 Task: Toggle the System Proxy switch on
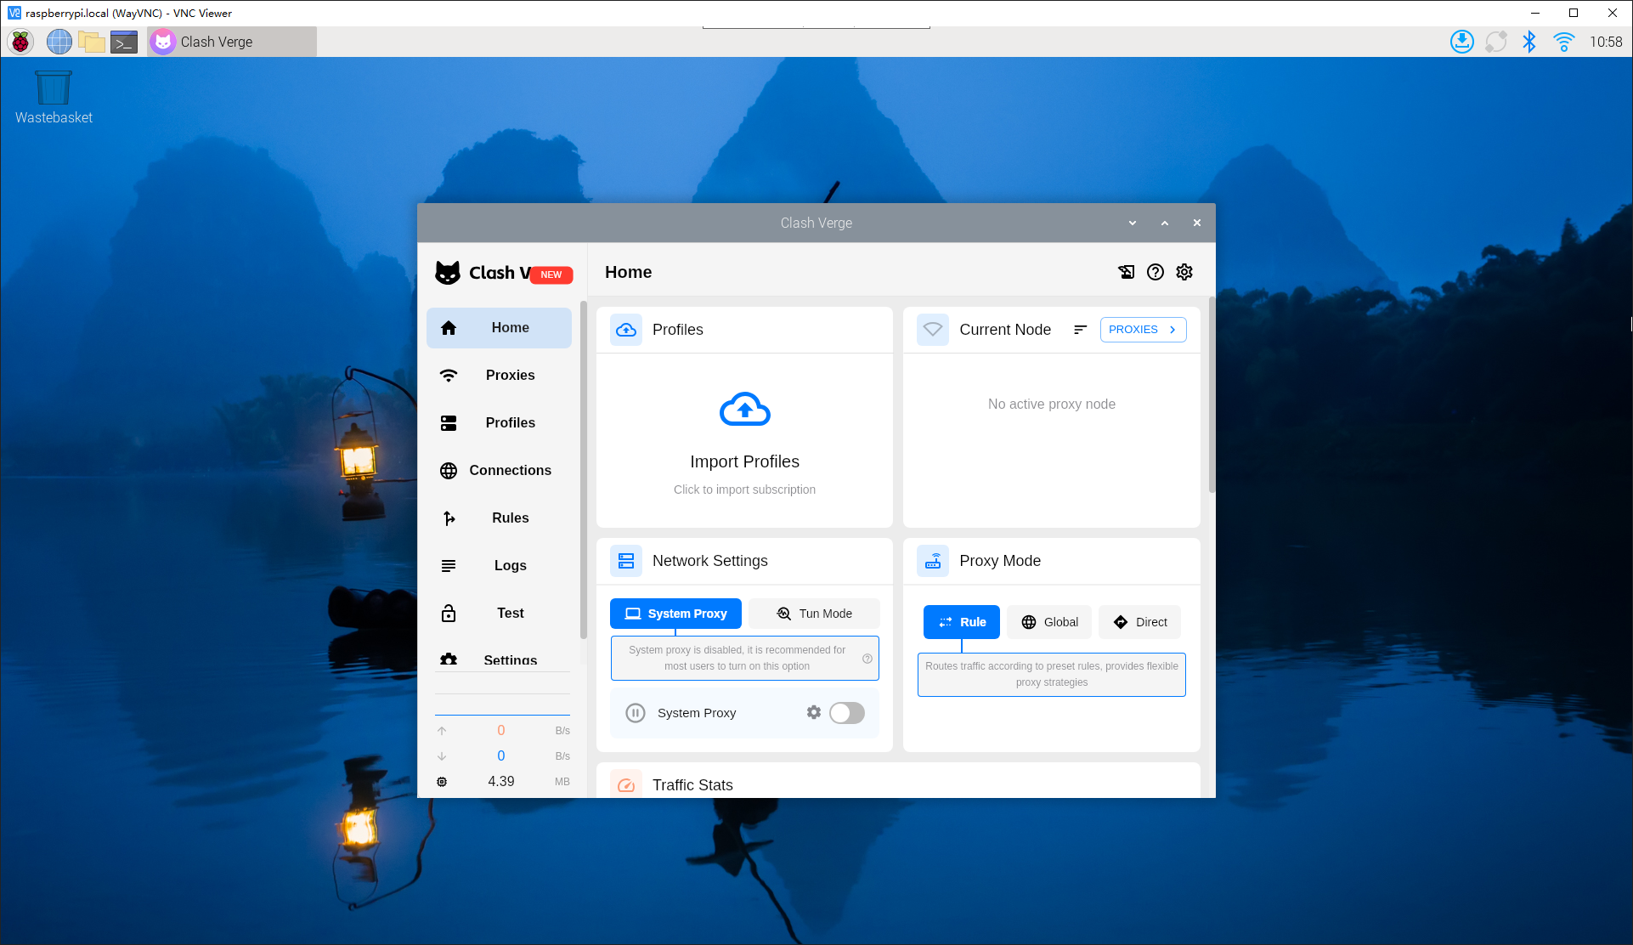[846, 713]
